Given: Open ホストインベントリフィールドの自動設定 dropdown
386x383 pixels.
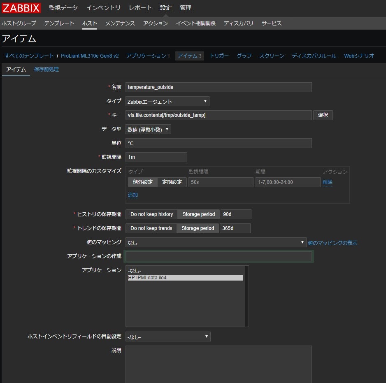Looking at the screenshot, I should point(168,337).
